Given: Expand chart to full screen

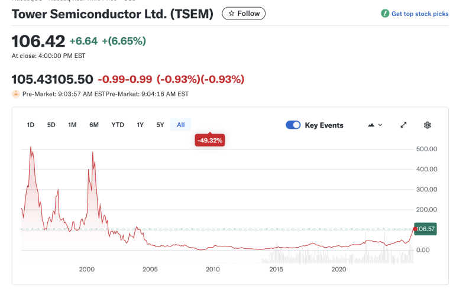Looking at the screenshot, I should click(x=403, y=125).
